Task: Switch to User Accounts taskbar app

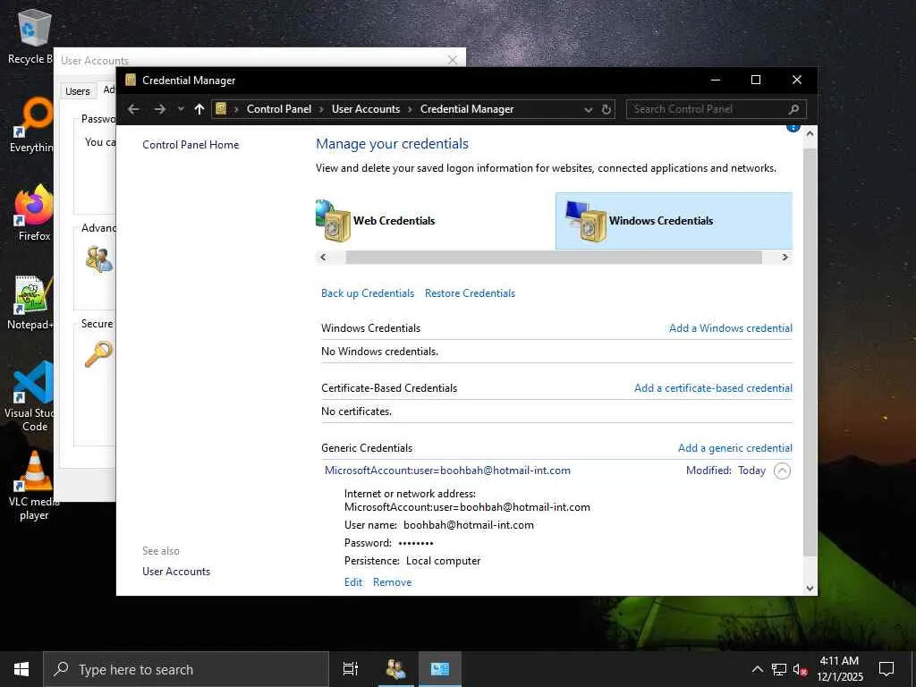Action: [x=396, y=669]
